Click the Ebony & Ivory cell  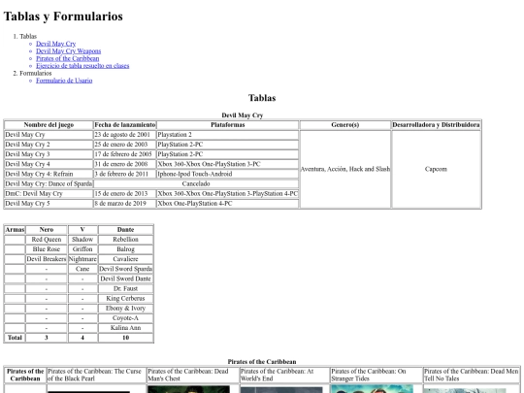pos(125,309)
